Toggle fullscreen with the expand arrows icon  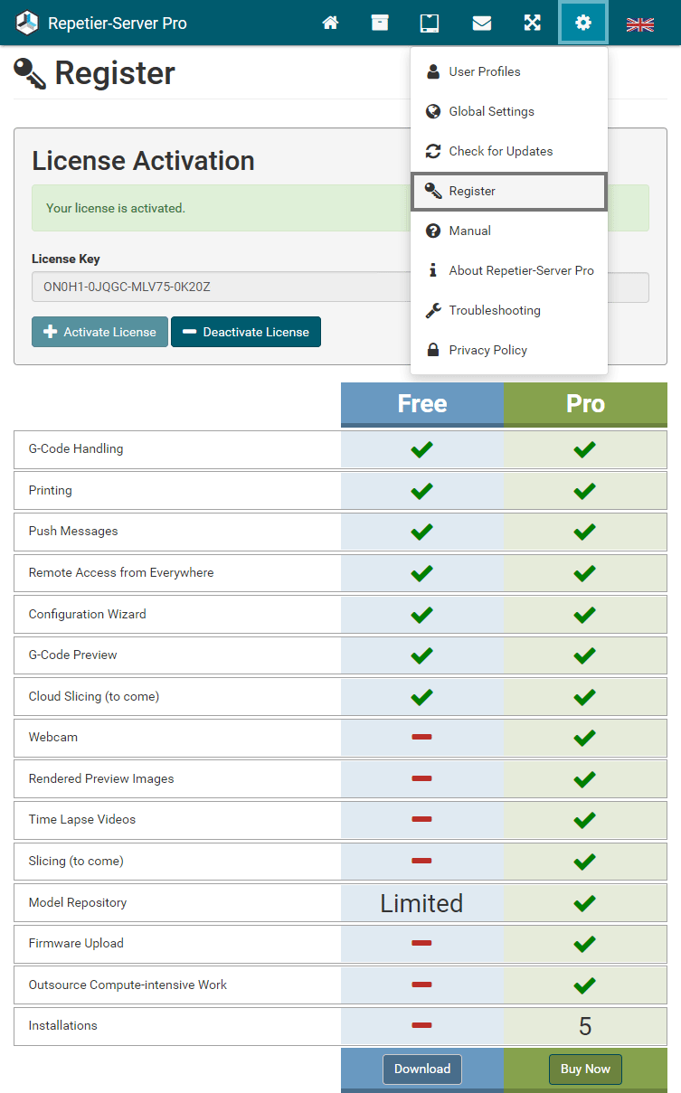(533, 23)
